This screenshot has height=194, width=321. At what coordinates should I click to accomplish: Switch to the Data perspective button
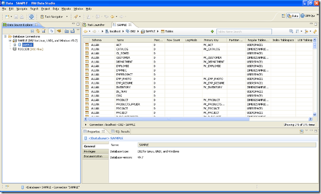[293, 16]
